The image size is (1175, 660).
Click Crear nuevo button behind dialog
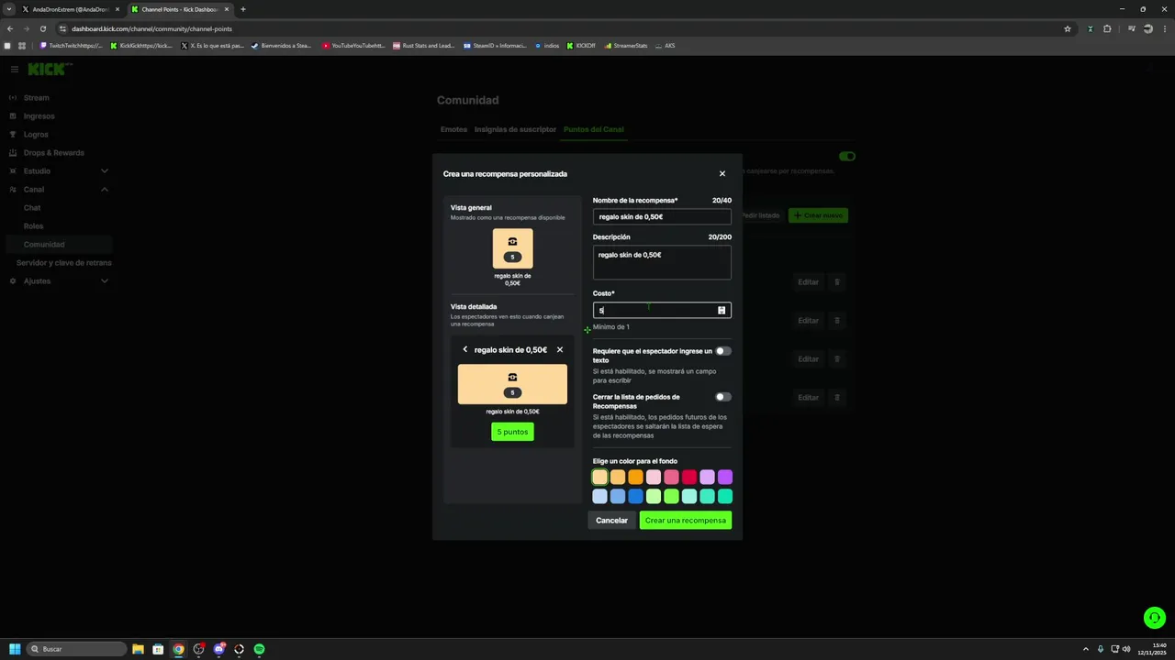click(818, 215)
